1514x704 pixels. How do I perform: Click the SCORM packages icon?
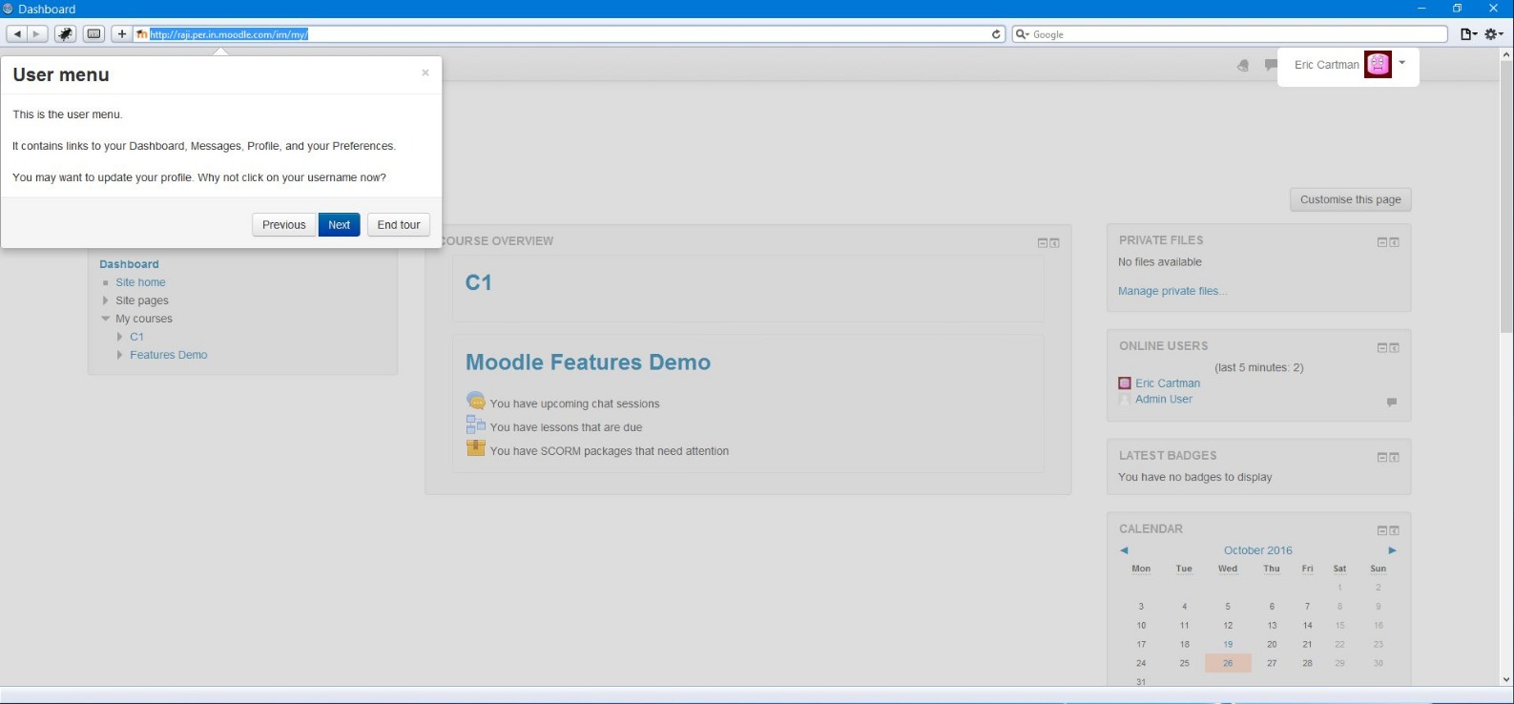pos(475,447)
